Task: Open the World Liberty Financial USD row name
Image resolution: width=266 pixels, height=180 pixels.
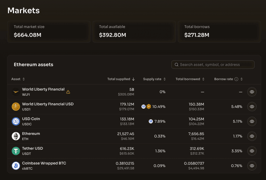Action: click(x=48, y=104)
